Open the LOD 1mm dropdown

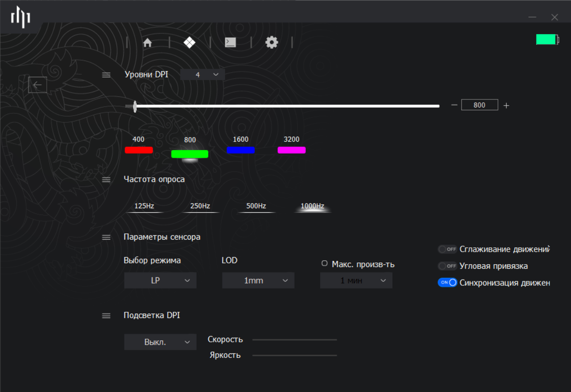click(258, 280)
